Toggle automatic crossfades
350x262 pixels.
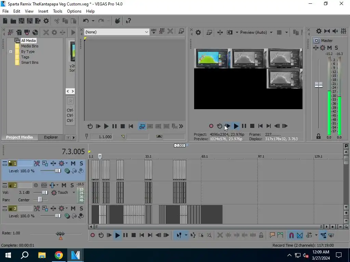[300, 235]
